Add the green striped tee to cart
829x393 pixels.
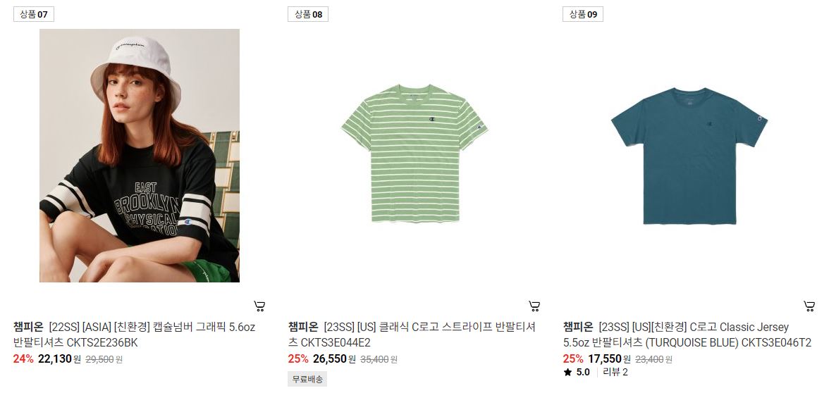(x=534, y=306)
